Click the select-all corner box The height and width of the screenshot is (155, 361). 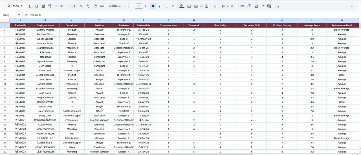pos(5,21)
